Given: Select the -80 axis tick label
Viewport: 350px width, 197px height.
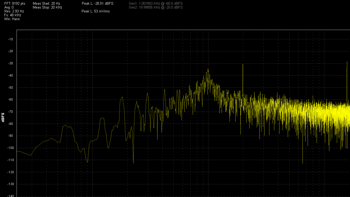Looking at the screenshot, I should (10, 124).
